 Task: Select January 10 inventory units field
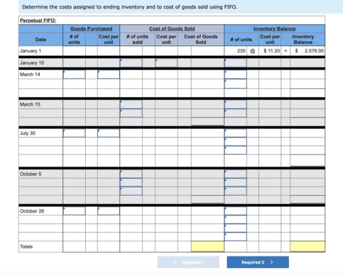click(235, 63)
